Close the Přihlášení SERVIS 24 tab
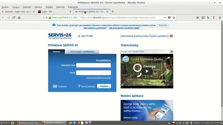 coord(107,12)
